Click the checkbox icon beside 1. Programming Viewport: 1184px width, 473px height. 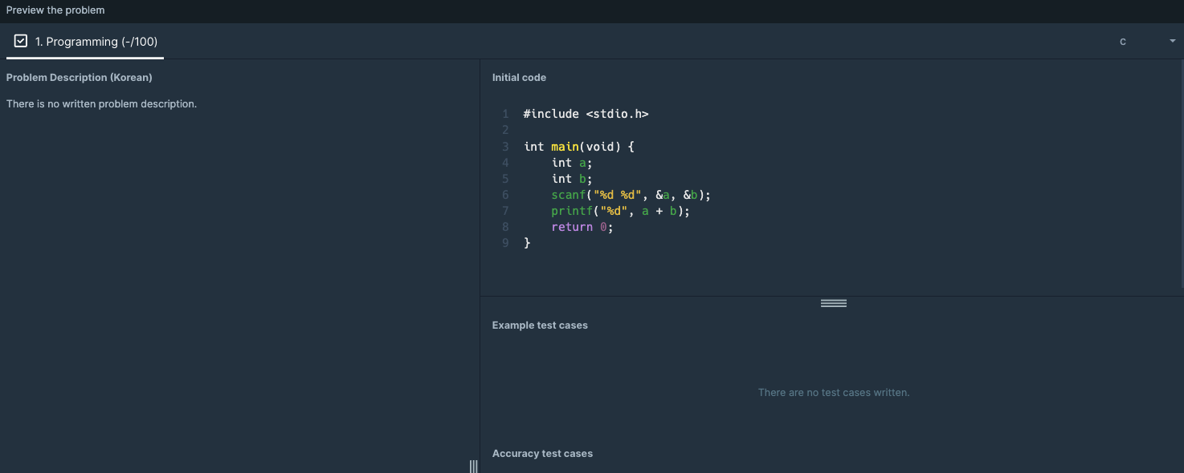pos(21,41)
